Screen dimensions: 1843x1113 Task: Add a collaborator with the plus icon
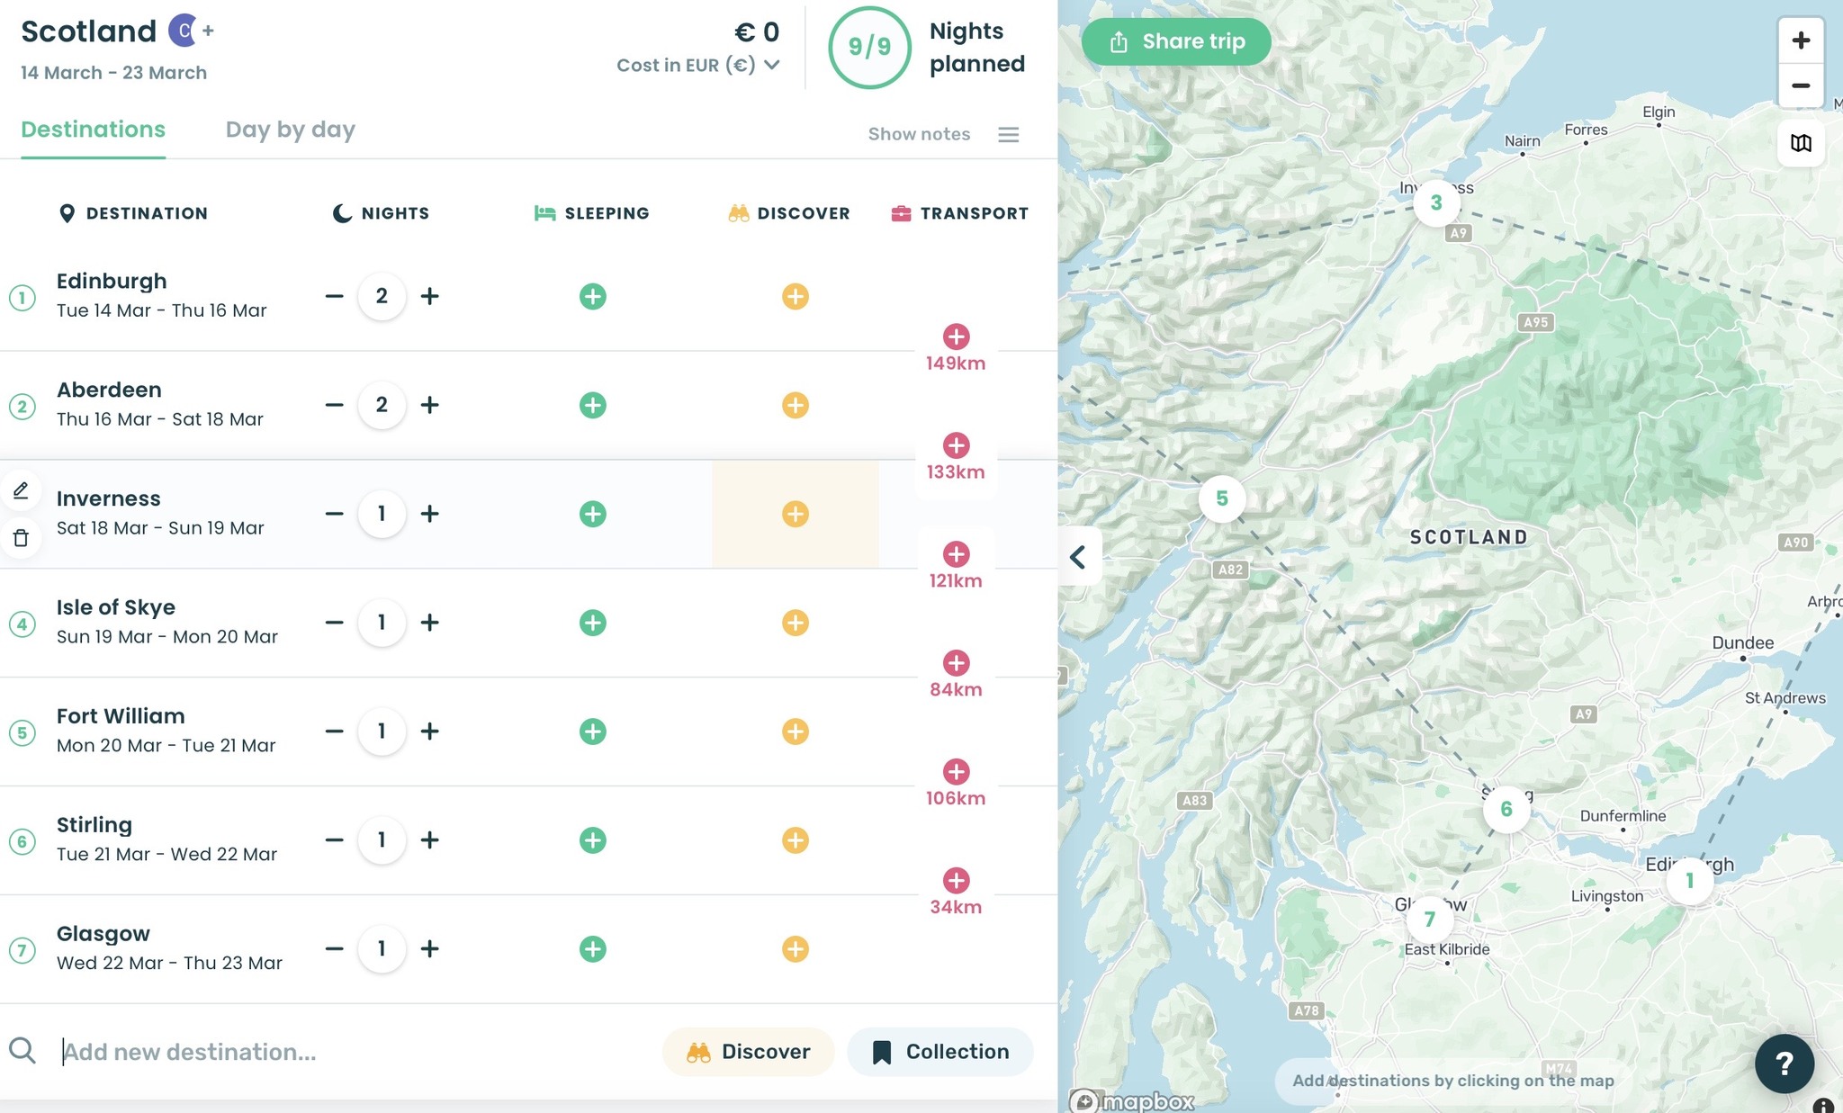tap(208, 31)
